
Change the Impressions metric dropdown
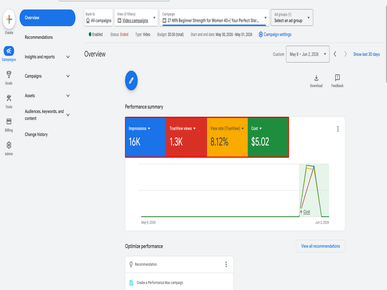click(139, 128)
